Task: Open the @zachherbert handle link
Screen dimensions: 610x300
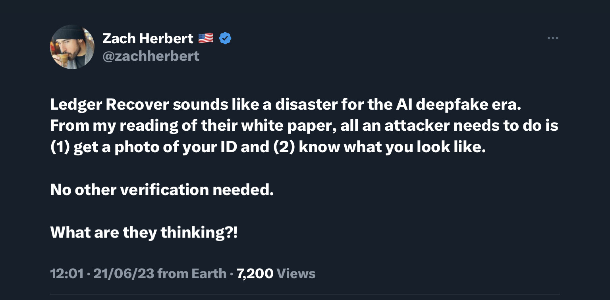Action: point(151,56)
